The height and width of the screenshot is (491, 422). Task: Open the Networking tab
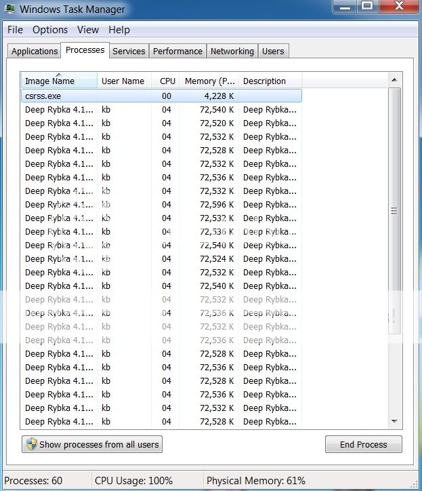click(x=232, y=52)
